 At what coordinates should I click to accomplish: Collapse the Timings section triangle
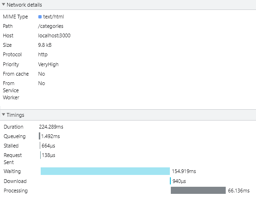click(3, 115)
